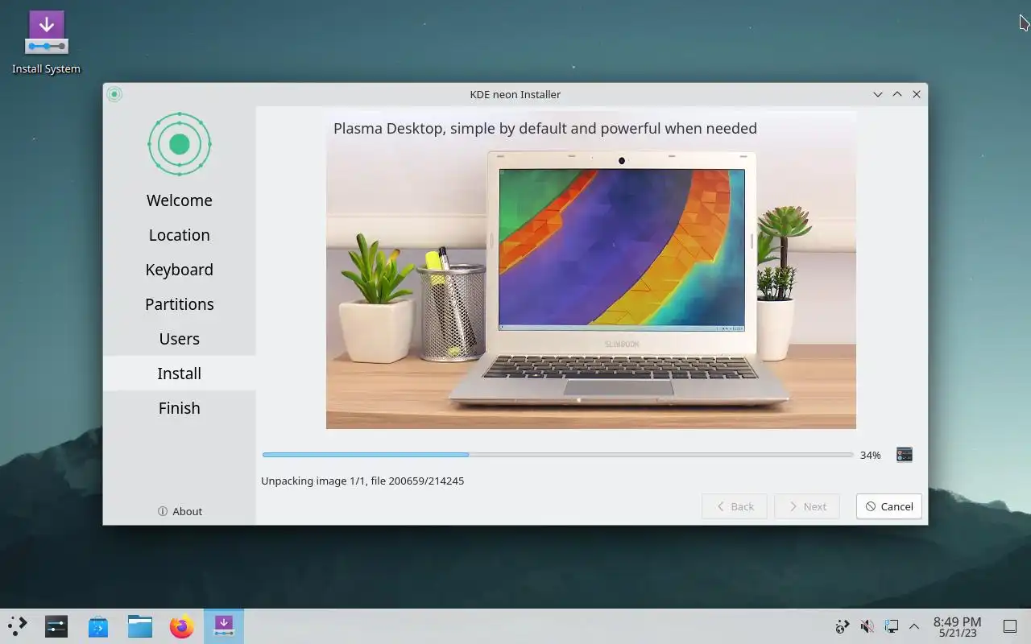Select the Keyboard step in the sidebar
The image size is (1031, 644).
[x=180, y=270]
